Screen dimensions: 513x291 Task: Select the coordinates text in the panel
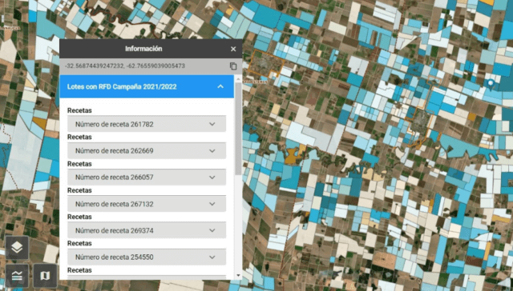(125, 66)
